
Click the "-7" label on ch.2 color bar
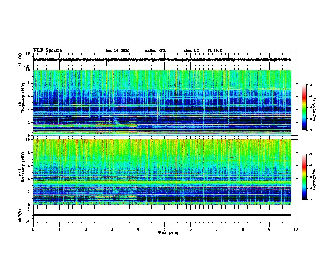click(310, 199)
